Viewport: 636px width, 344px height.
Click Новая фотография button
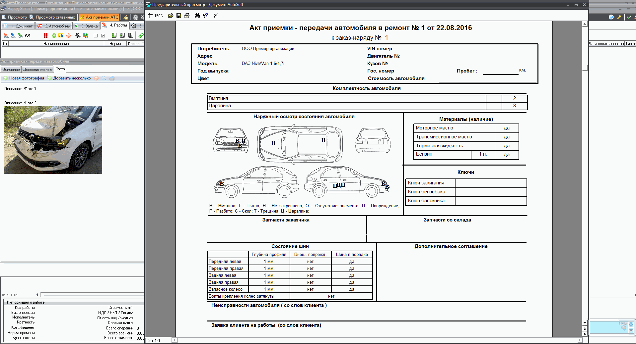pyautogui.click(x=24, y=78)
